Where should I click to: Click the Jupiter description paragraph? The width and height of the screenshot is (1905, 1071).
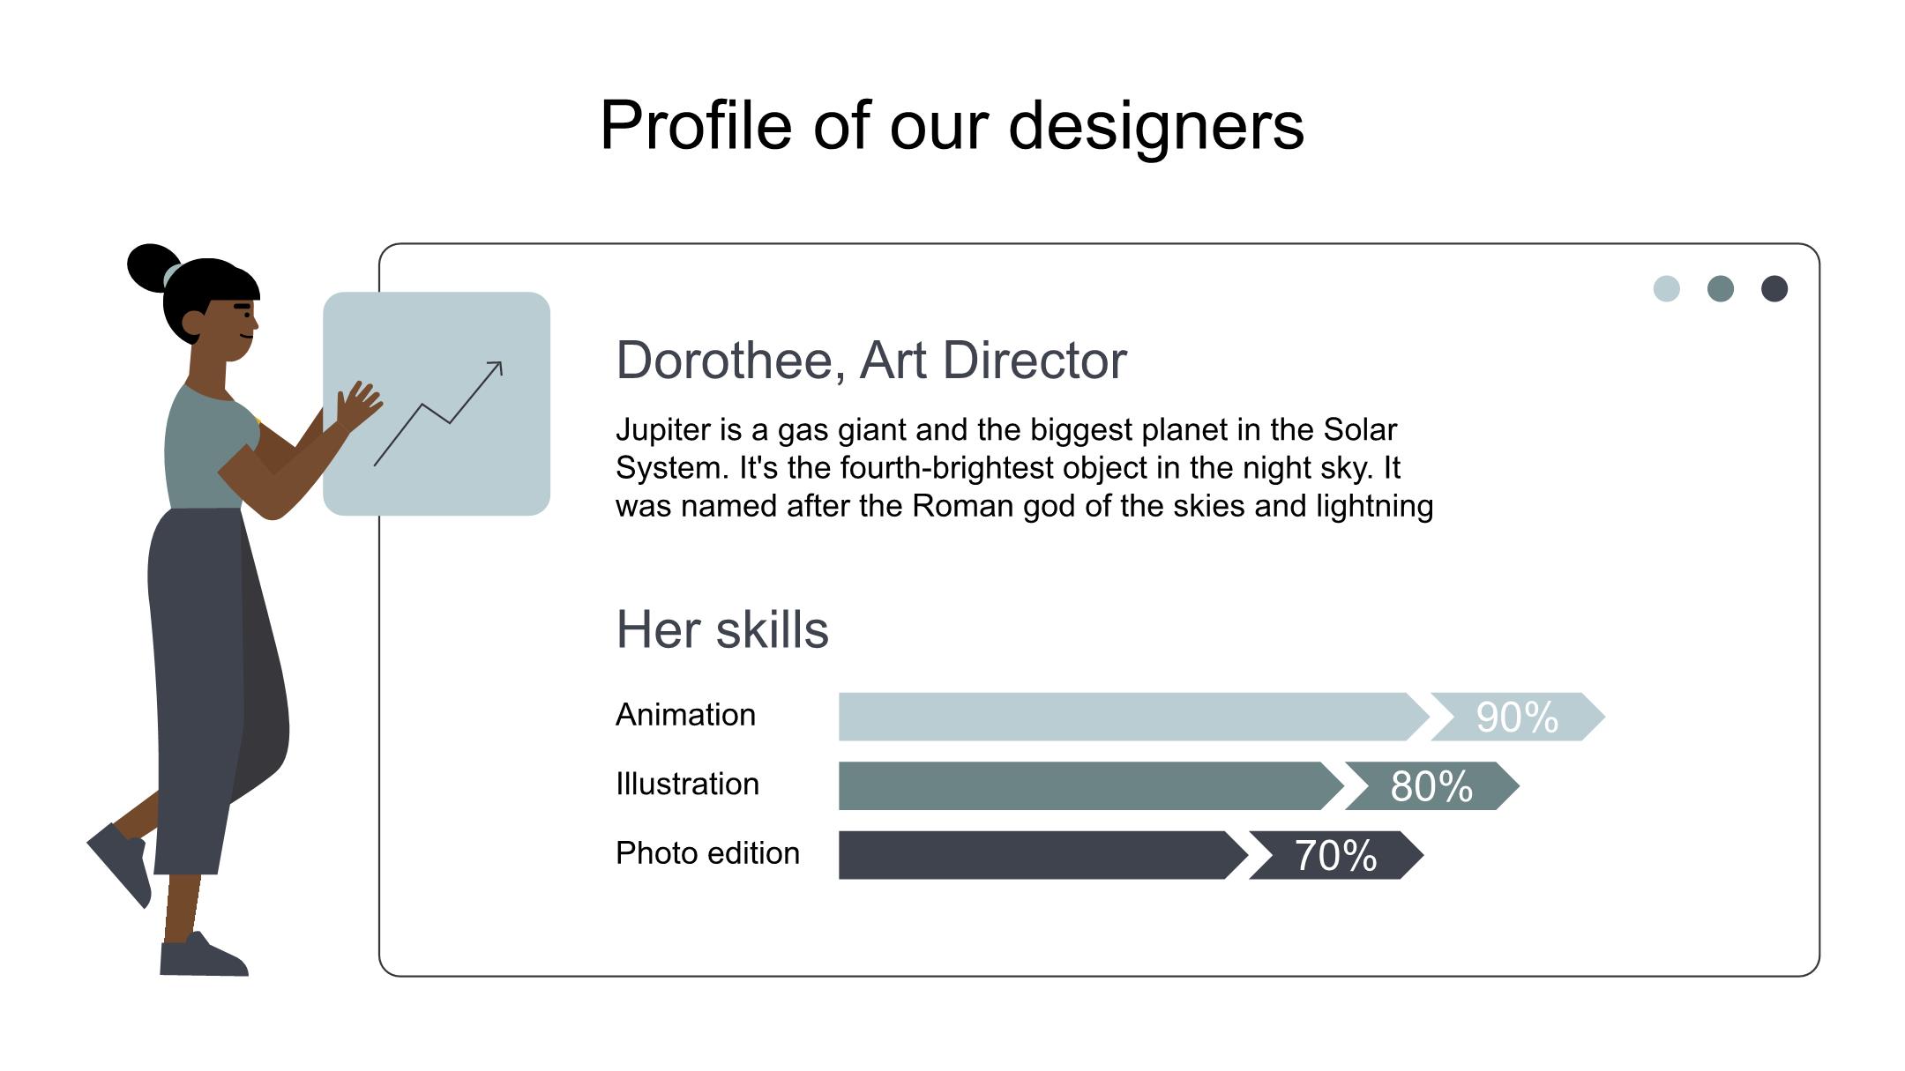click(x=1024, y=468)
